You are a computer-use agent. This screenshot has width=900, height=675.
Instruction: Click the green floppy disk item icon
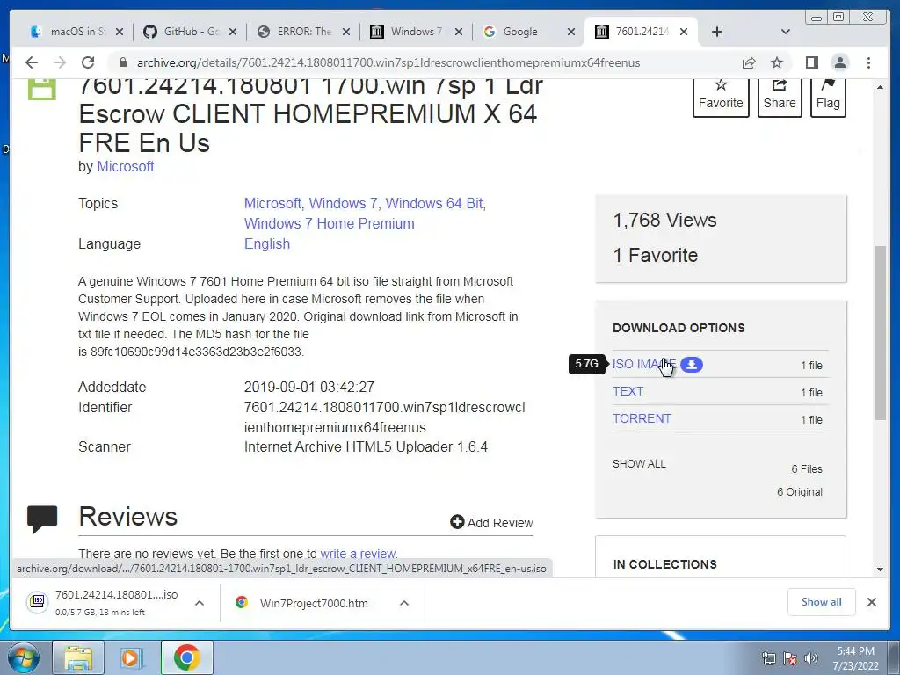tap(42, 91)
